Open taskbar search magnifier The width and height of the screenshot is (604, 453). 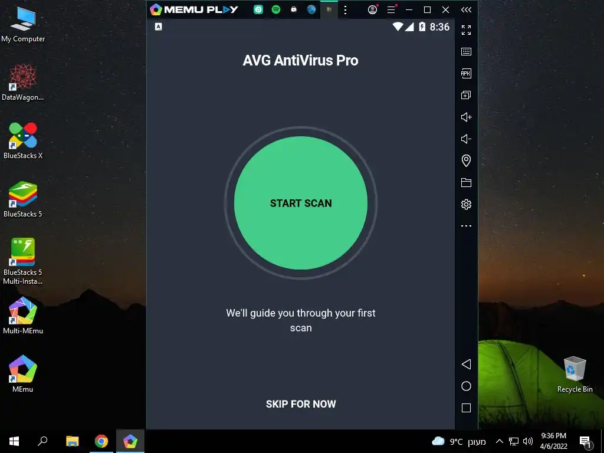pyautogui.click(x=42, y=441)
